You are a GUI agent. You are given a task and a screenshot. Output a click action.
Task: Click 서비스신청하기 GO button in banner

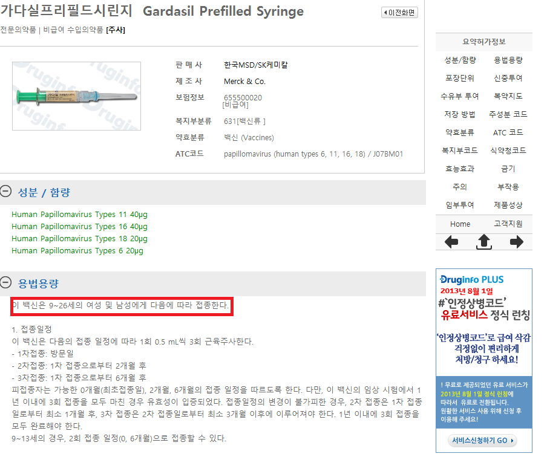[x=482, y=440]
